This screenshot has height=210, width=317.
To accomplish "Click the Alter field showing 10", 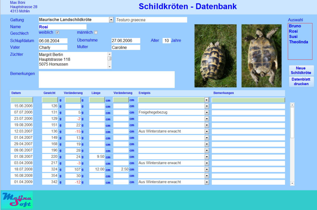I will 166,40.
